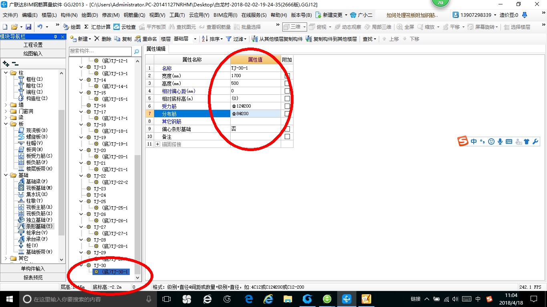This screenshot has width=547, height=307.
Task: Open the 钢筋量(Q) menu
Action: click(x=134, y=15)
